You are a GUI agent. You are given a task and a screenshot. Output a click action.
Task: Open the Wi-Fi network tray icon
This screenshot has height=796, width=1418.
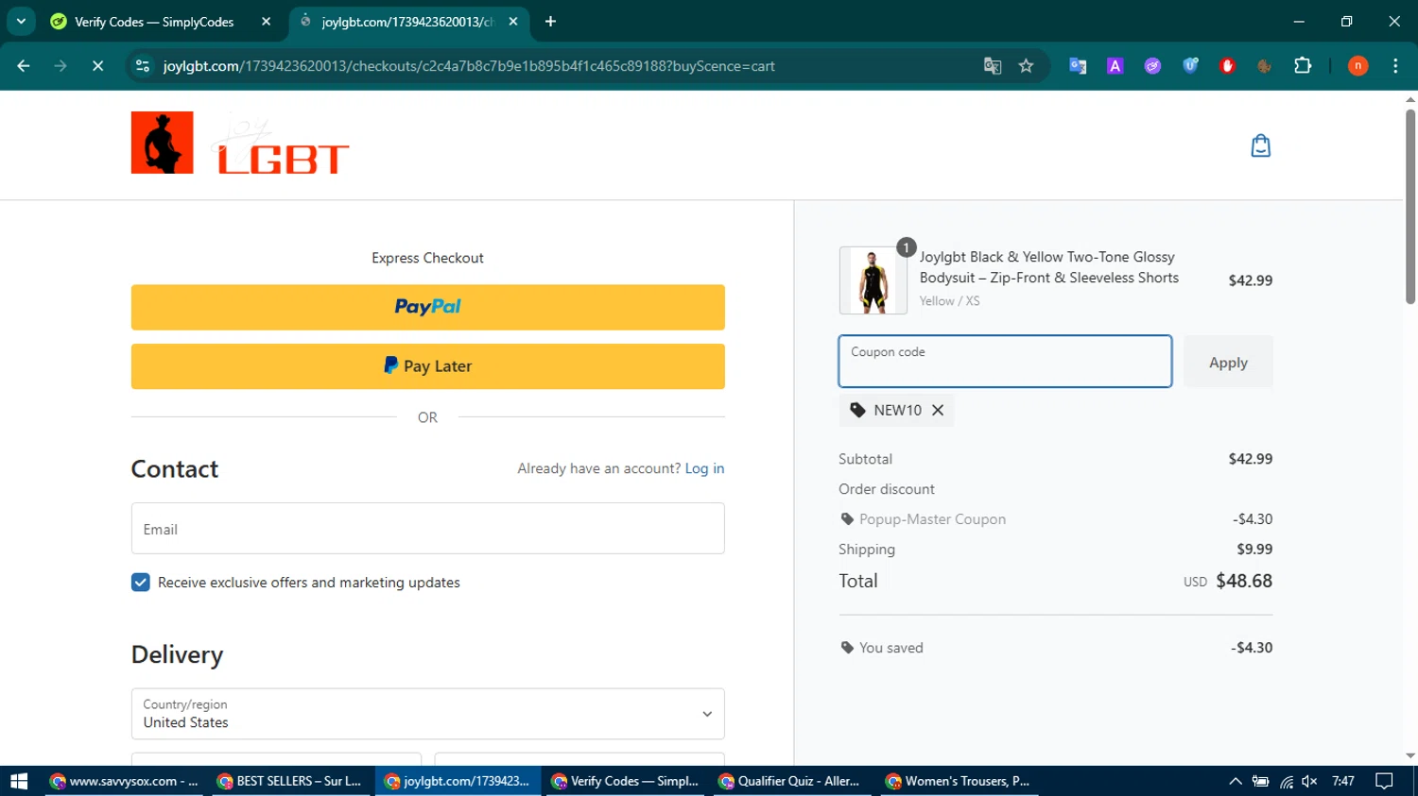1286,781
